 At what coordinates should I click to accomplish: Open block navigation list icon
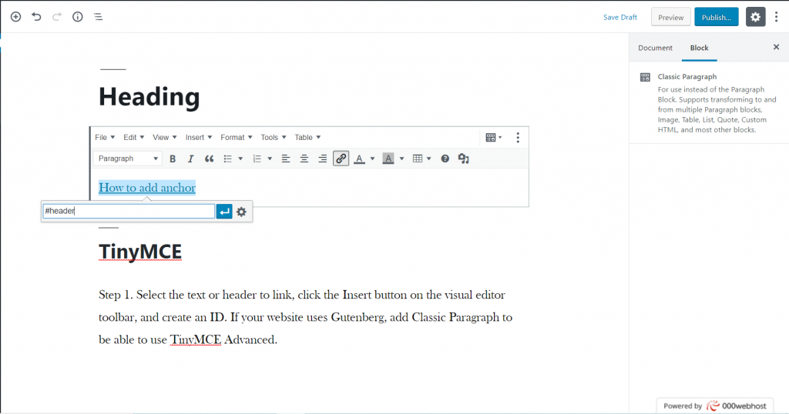(x=98, y=17)
